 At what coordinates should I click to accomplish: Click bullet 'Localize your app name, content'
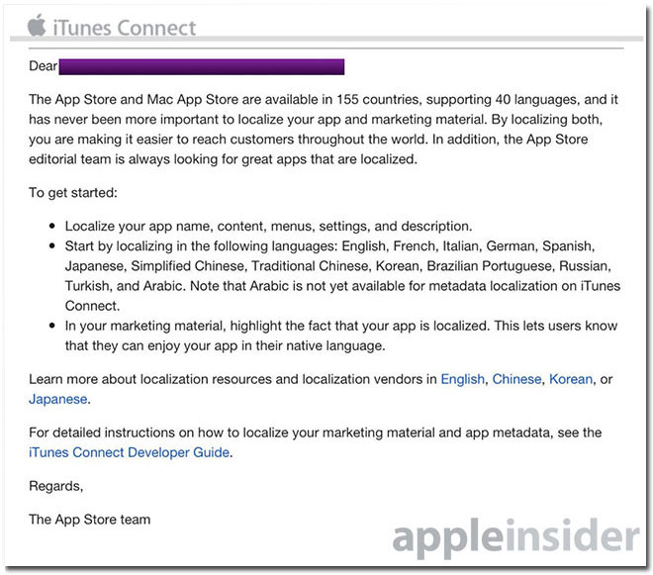point(268,227)
